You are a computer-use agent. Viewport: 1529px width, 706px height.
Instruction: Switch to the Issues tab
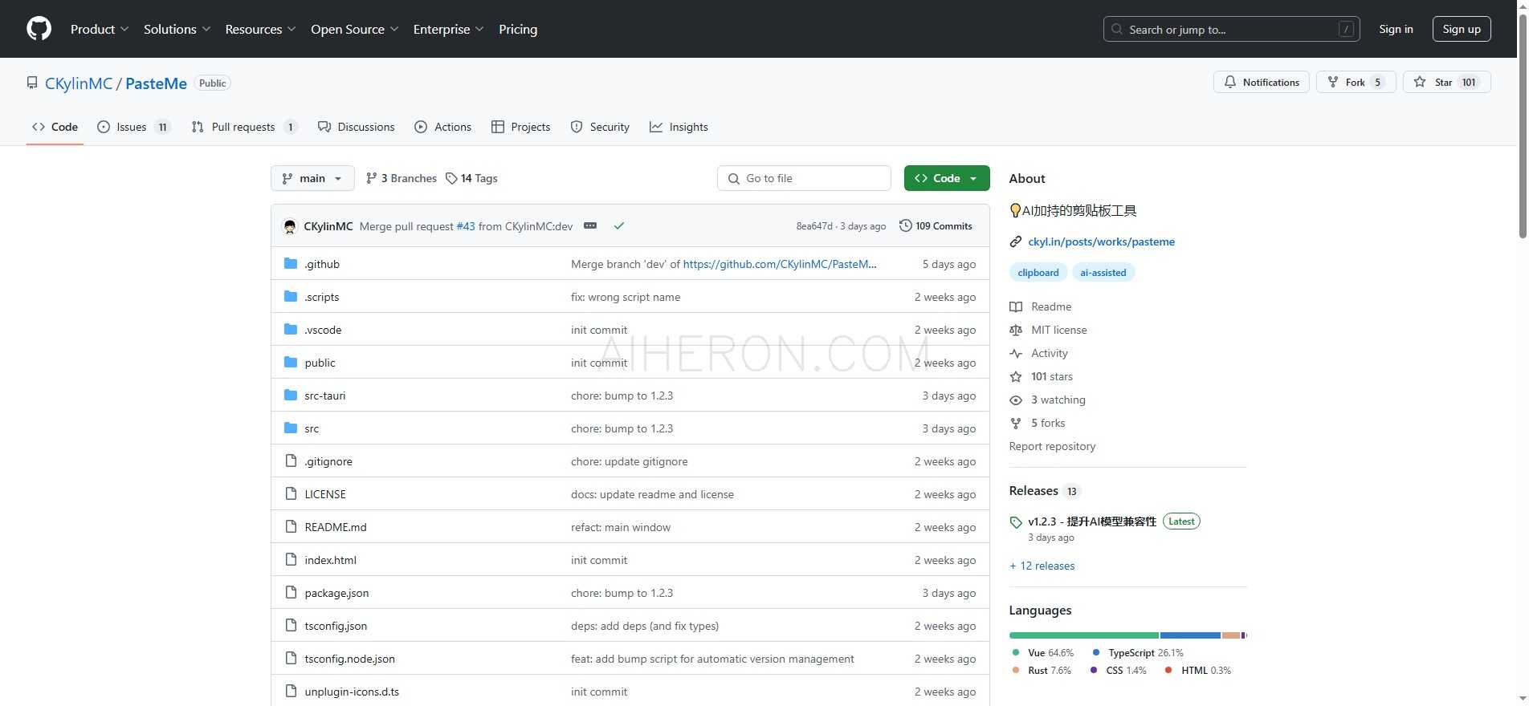pyautogui.click(x=133, y=127)
